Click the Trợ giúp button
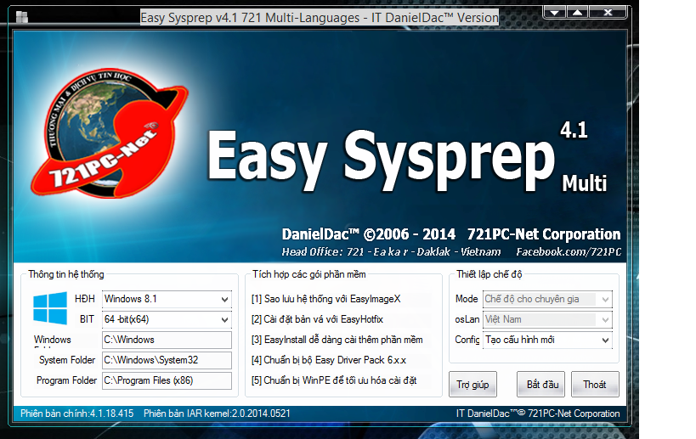Viewport: 696px width, 439px height. tap(472, 385)
